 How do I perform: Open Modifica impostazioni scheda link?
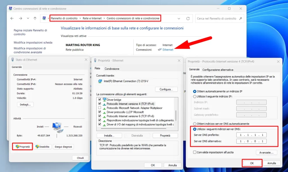33,42
